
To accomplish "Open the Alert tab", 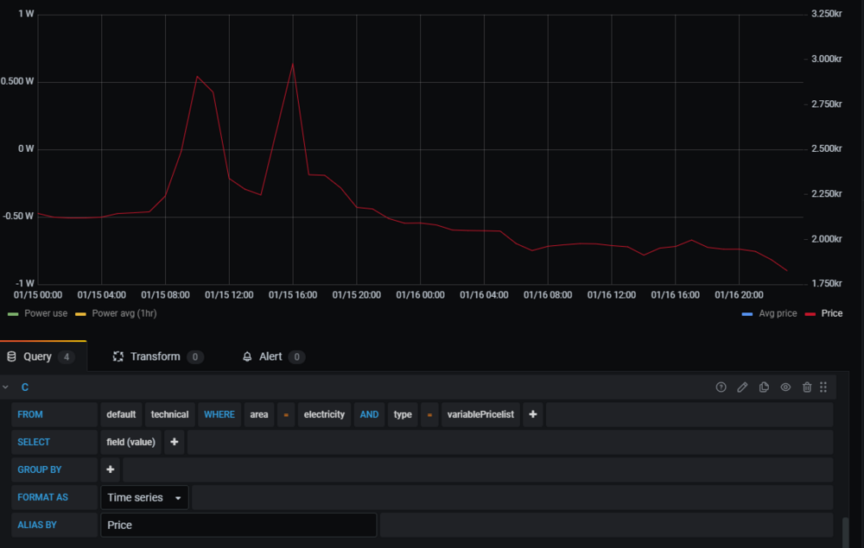I will [270, 356].
